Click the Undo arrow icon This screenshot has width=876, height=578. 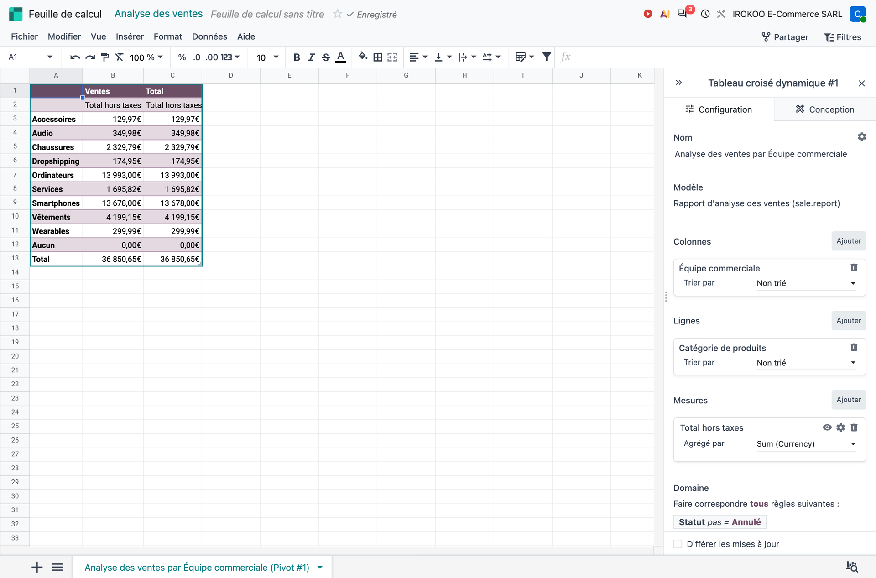75,57
